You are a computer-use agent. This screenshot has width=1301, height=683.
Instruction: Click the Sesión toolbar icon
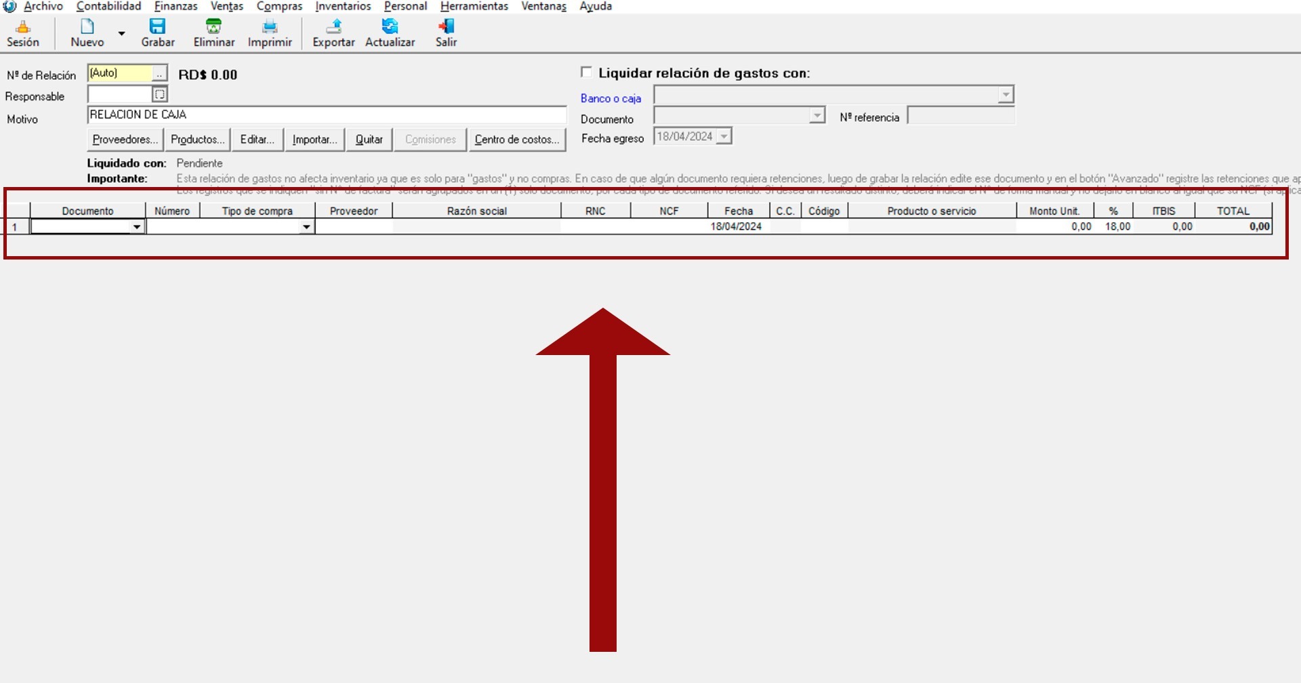pyautogui.click(x=23, y=27)
